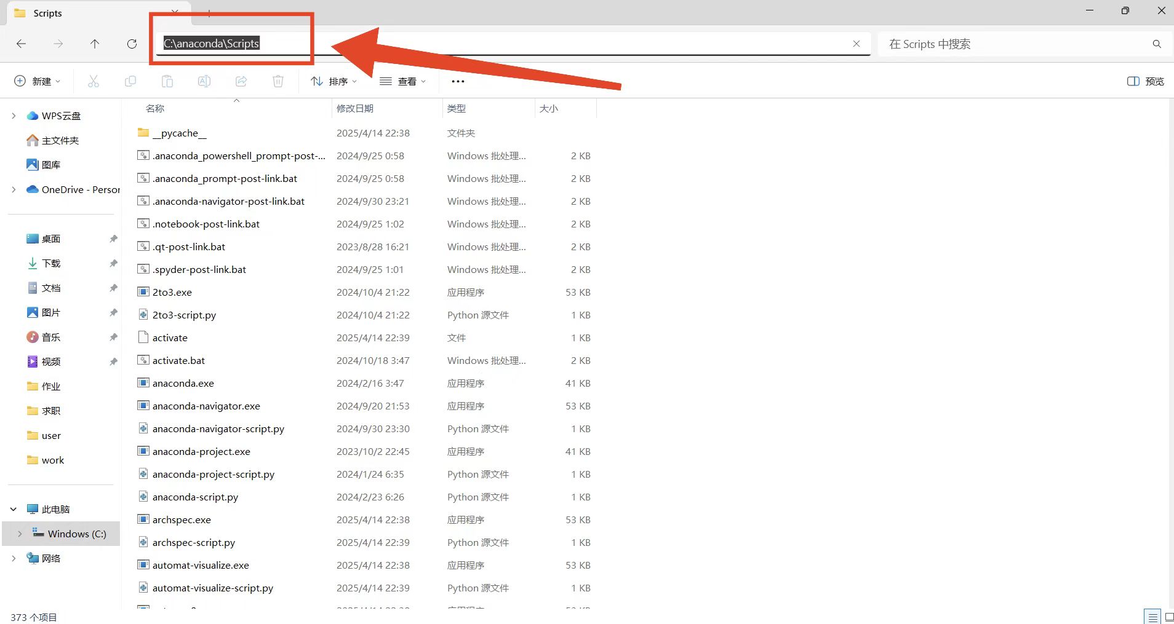
Task: Open the more options ellipsis menu
Action: pyautogui.click(x=458, y=81)
